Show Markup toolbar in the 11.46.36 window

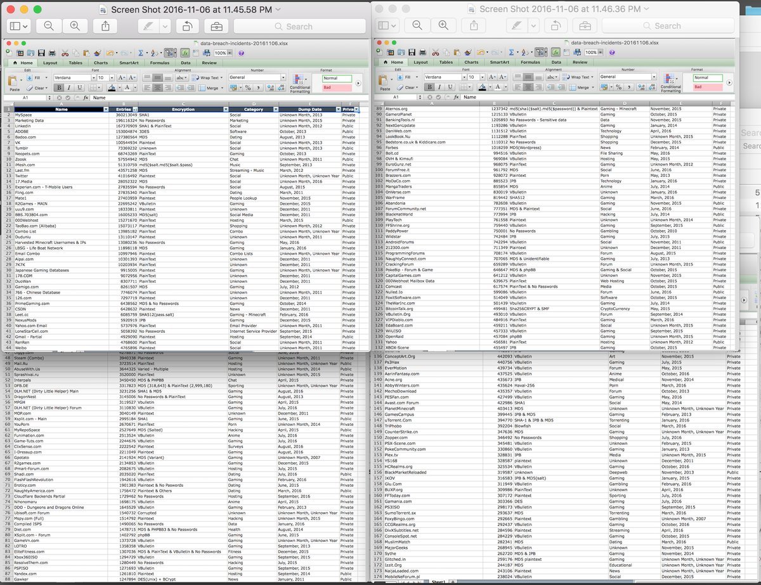(585, 25)
